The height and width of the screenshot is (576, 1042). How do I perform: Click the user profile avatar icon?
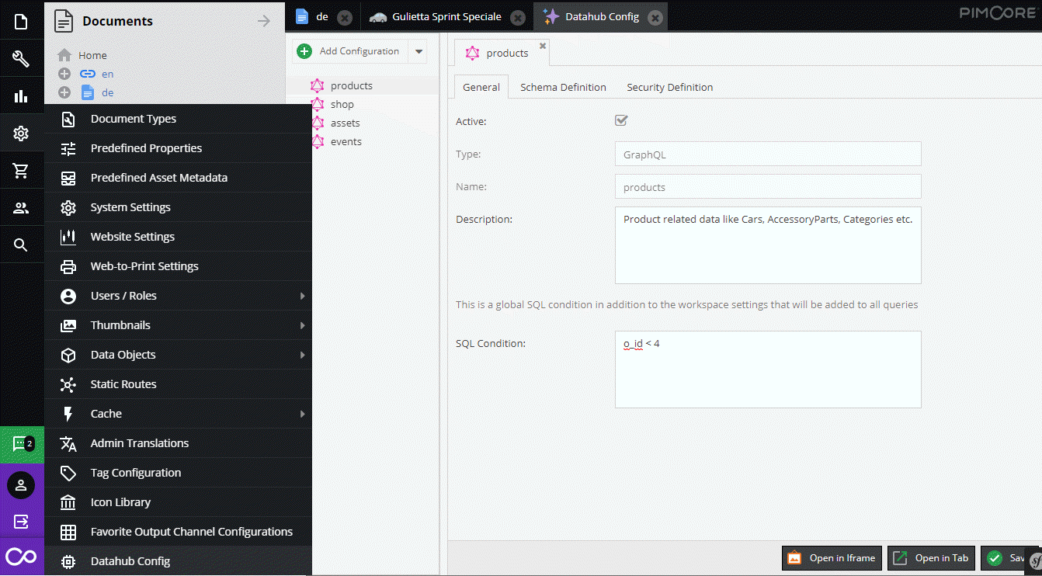(x=21, y=485)
